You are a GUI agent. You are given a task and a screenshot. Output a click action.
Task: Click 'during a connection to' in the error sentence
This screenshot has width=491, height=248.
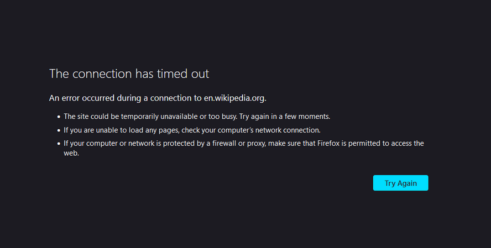(x=159, y=98)
